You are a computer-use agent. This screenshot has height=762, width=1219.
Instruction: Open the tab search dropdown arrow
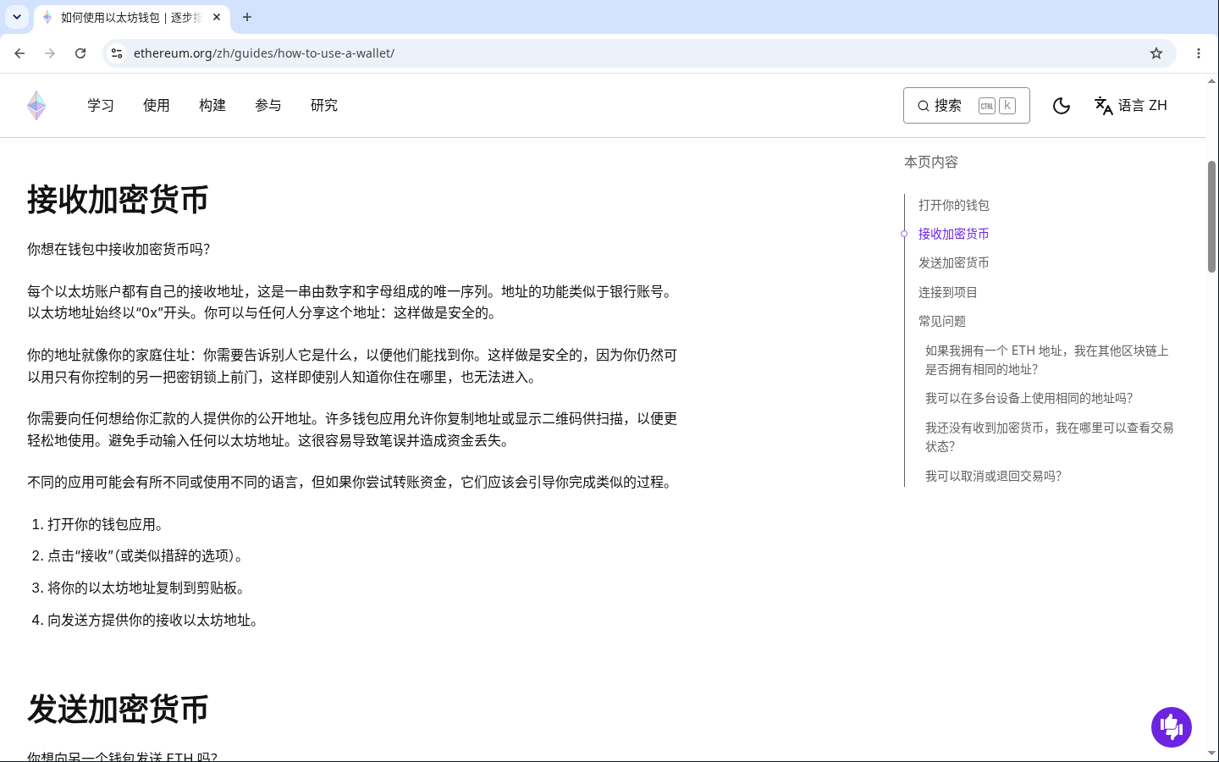pos(17,17)
